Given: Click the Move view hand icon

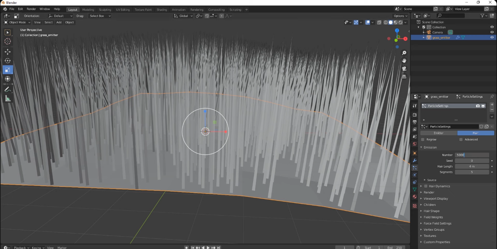Looking at the screenshot, I should coord(404,61).
